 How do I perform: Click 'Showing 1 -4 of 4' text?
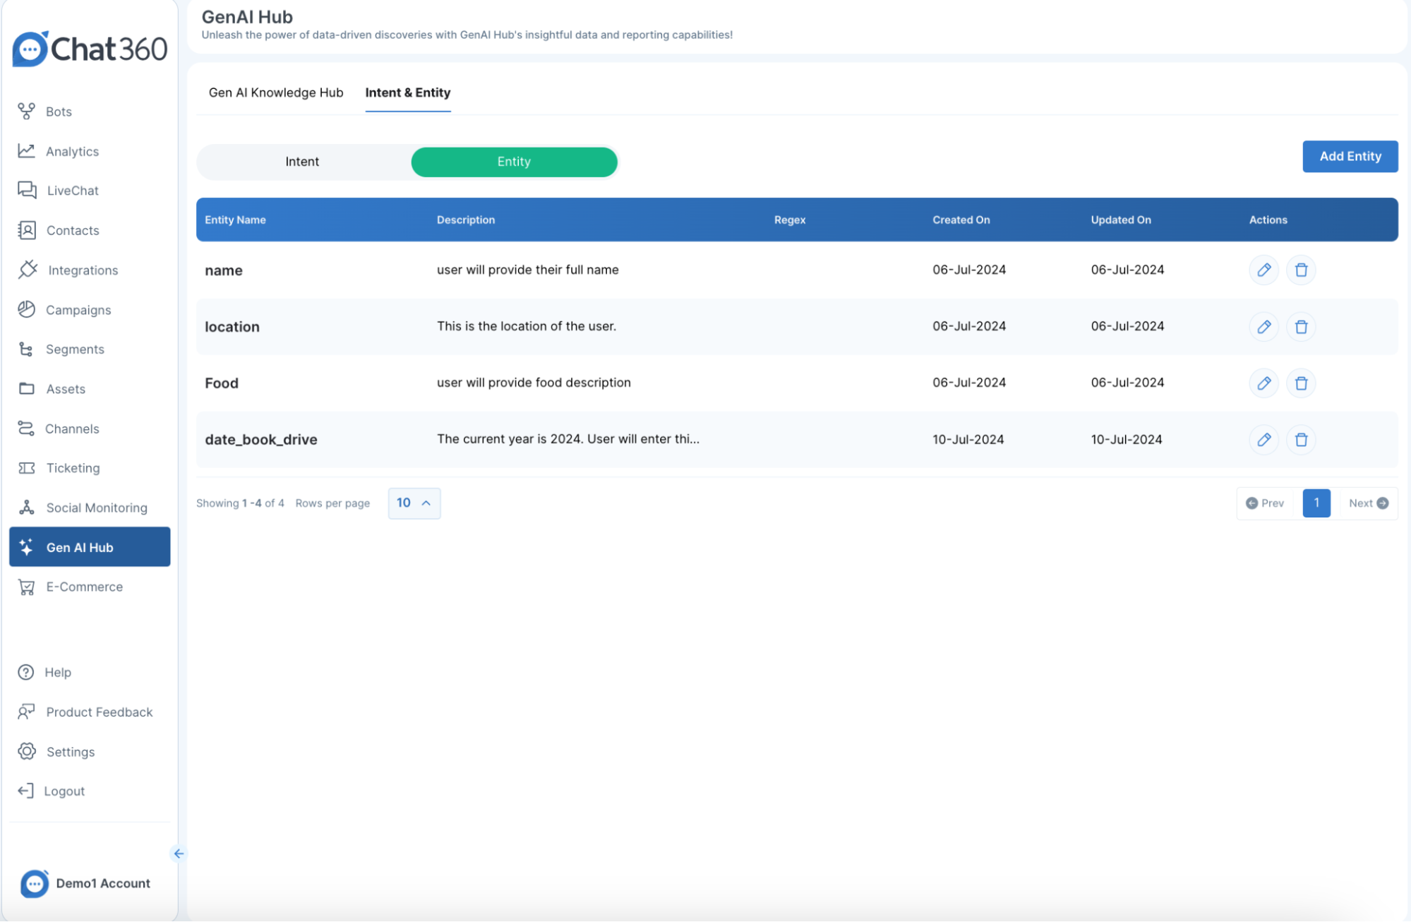tap(240, 503)
